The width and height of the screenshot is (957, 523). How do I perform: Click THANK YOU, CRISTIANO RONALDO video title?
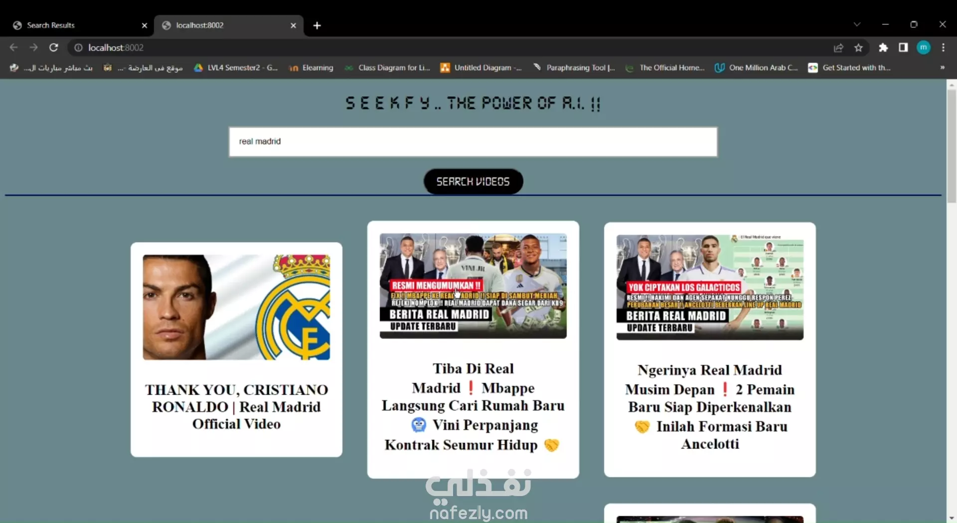pos(236,407)
